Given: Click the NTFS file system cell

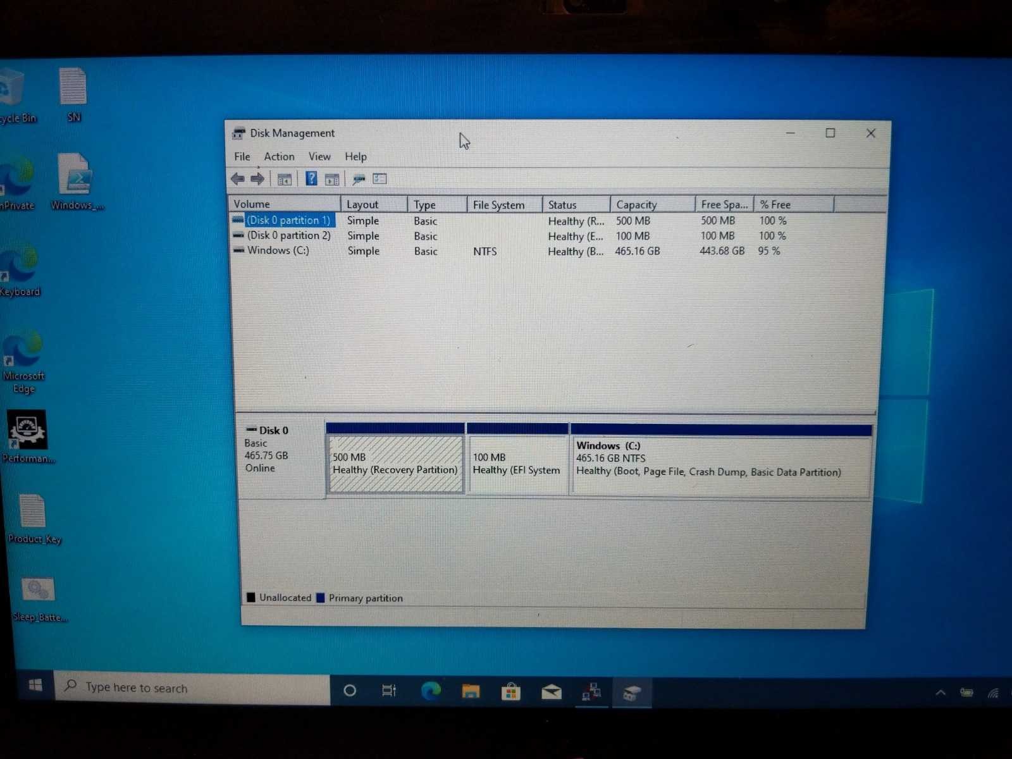Looking at the screenshot, I should 485,251.
